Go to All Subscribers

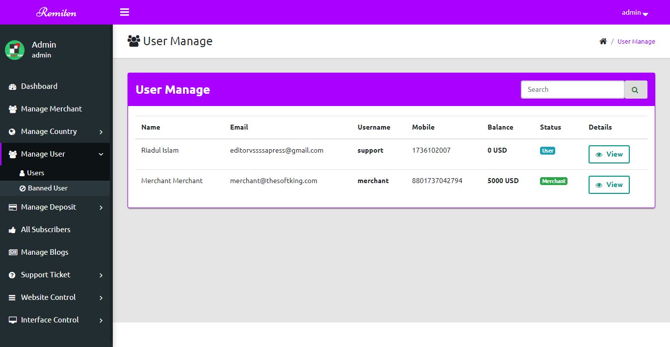(x=46, y=230)
